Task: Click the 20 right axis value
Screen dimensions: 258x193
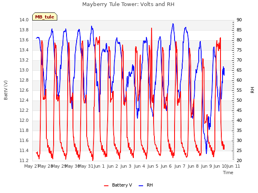Action: pyautogui.click(x=239, y=161)
